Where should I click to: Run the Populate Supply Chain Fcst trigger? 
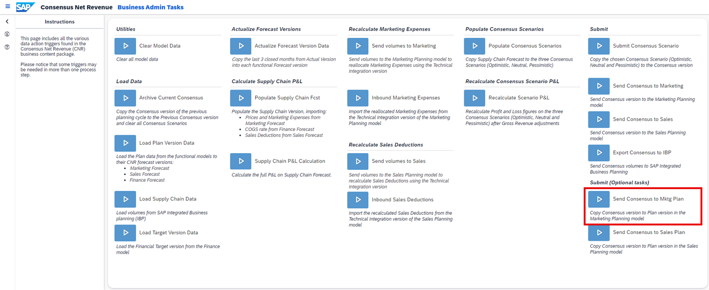coord(241,98)
